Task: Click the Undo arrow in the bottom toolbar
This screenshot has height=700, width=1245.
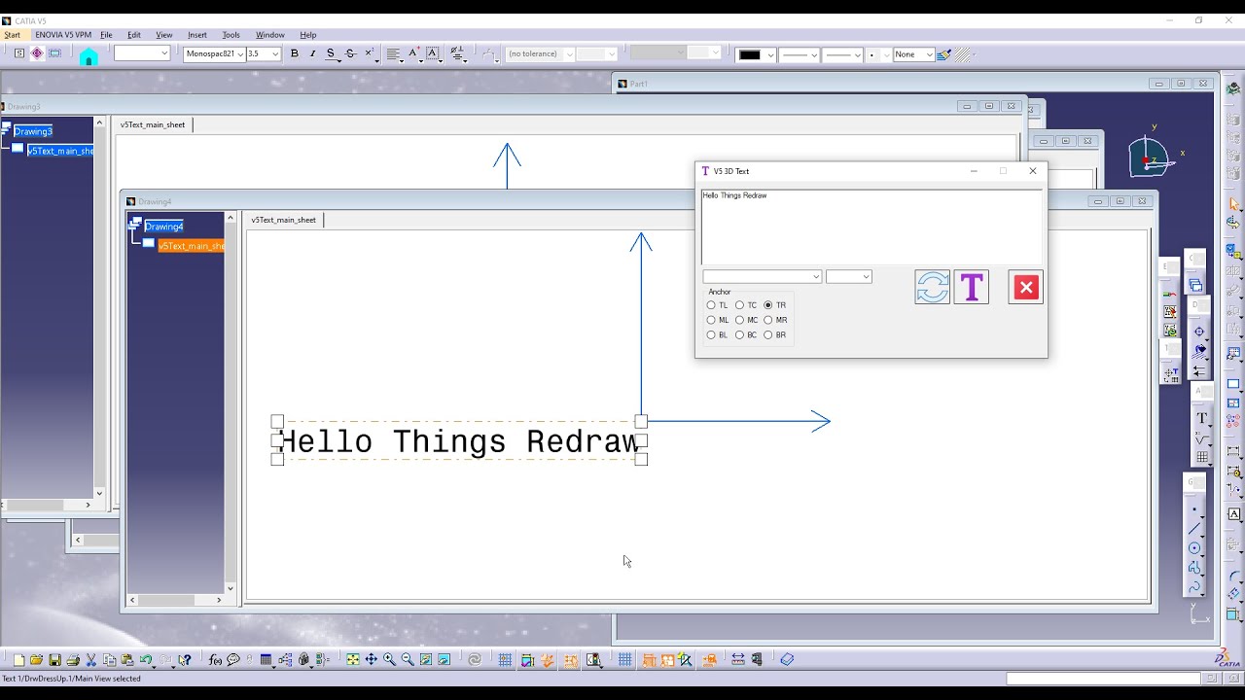Action: (x=145, y=658)
